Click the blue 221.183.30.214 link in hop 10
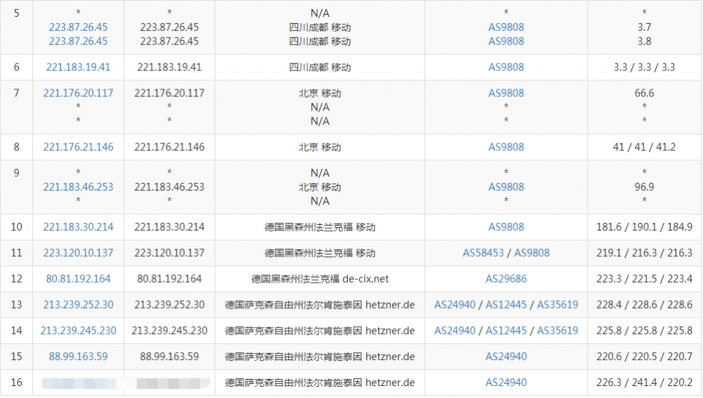Viewport: 703px width, 398px height. (x=78, y=227)
